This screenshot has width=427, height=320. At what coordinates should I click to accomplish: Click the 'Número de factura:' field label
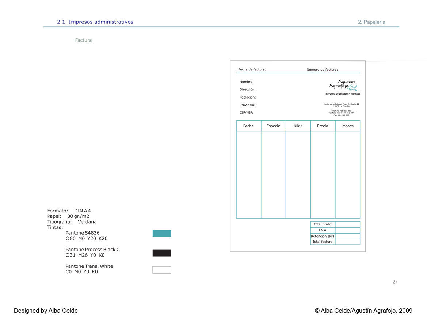click(x=322, y=70)
